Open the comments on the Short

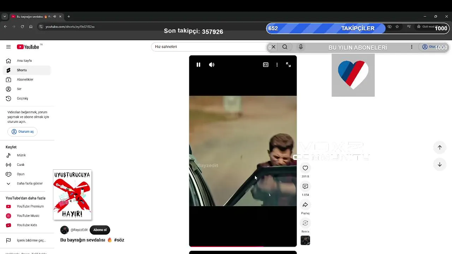pyautogui.click(x=305, y=186)
